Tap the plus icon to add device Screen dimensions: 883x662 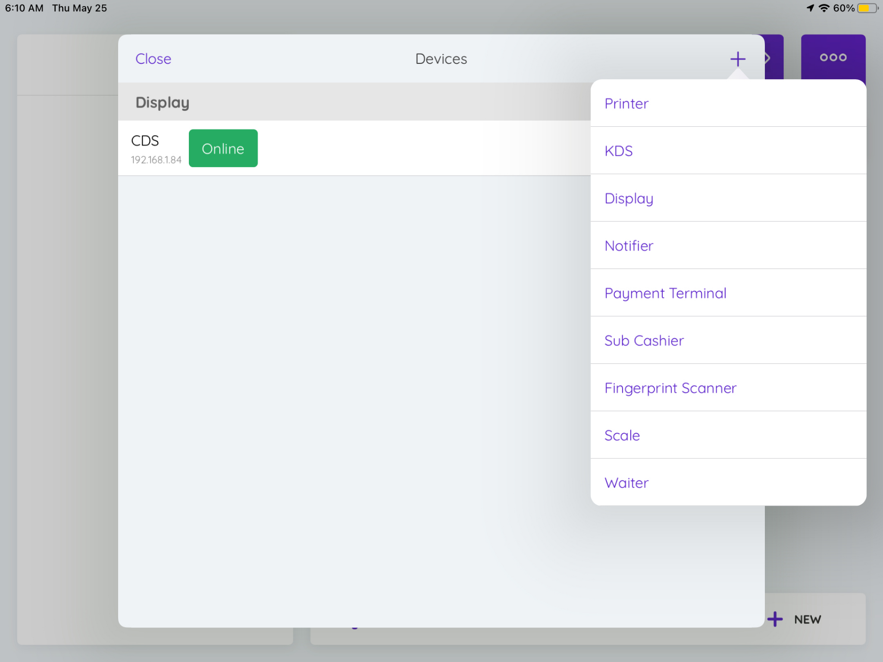(738, 59)
